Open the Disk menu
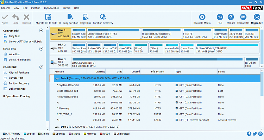This screenshot has height=140, width=264. click(x=25, y=8)
